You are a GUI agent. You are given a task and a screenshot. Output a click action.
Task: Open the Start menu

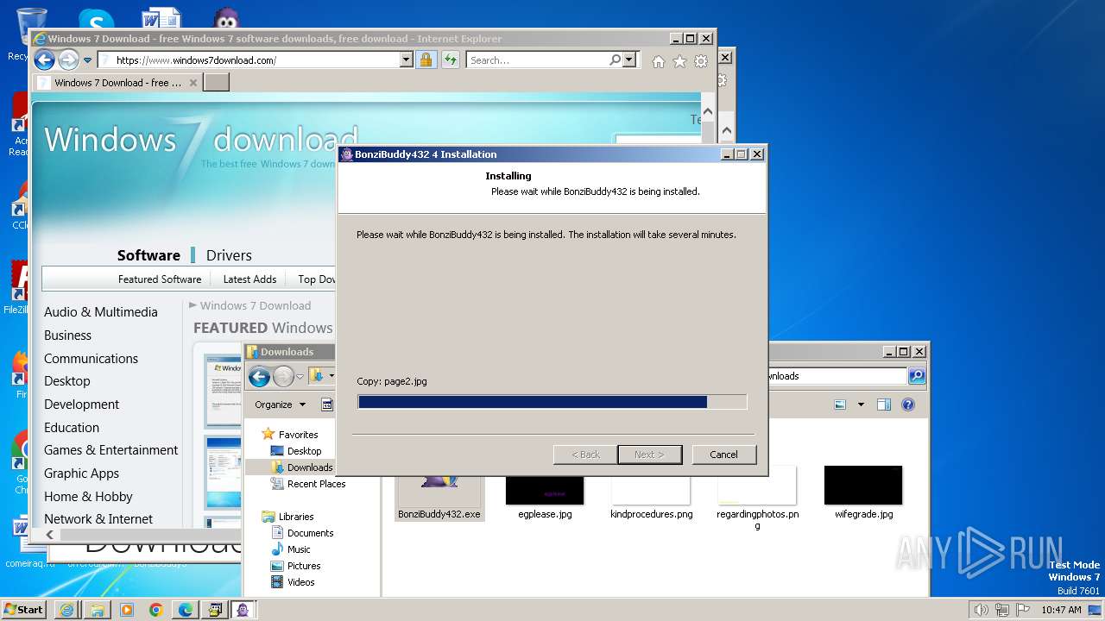[x=23, y=609]
